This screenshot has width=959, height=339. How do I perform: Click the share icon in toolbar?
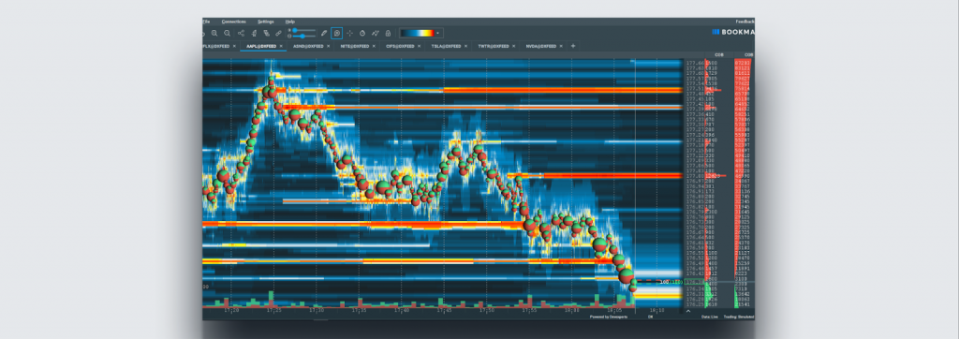click(241, 33)
